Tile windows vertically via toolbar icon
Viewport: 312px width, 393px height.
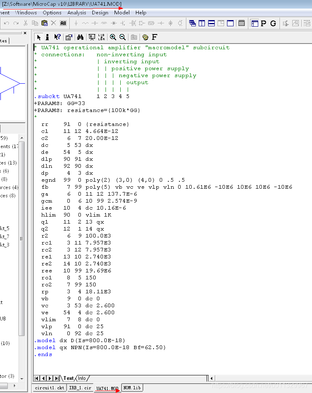point(202,23)
